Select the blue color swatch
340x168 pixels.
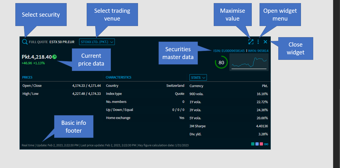(257, 144)
